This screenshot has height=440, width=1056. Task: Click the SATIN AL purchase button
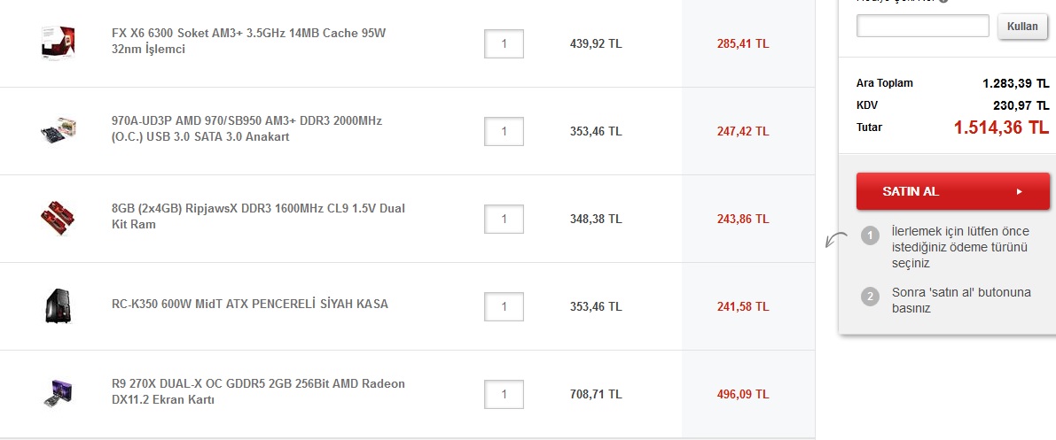pos(953,192)
